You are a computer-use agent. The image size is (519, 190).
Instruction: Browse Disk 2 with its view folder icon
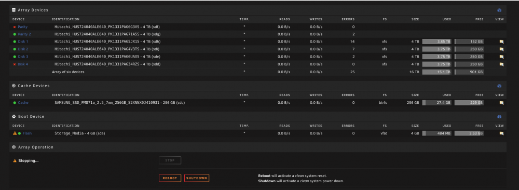coord(501,49)
